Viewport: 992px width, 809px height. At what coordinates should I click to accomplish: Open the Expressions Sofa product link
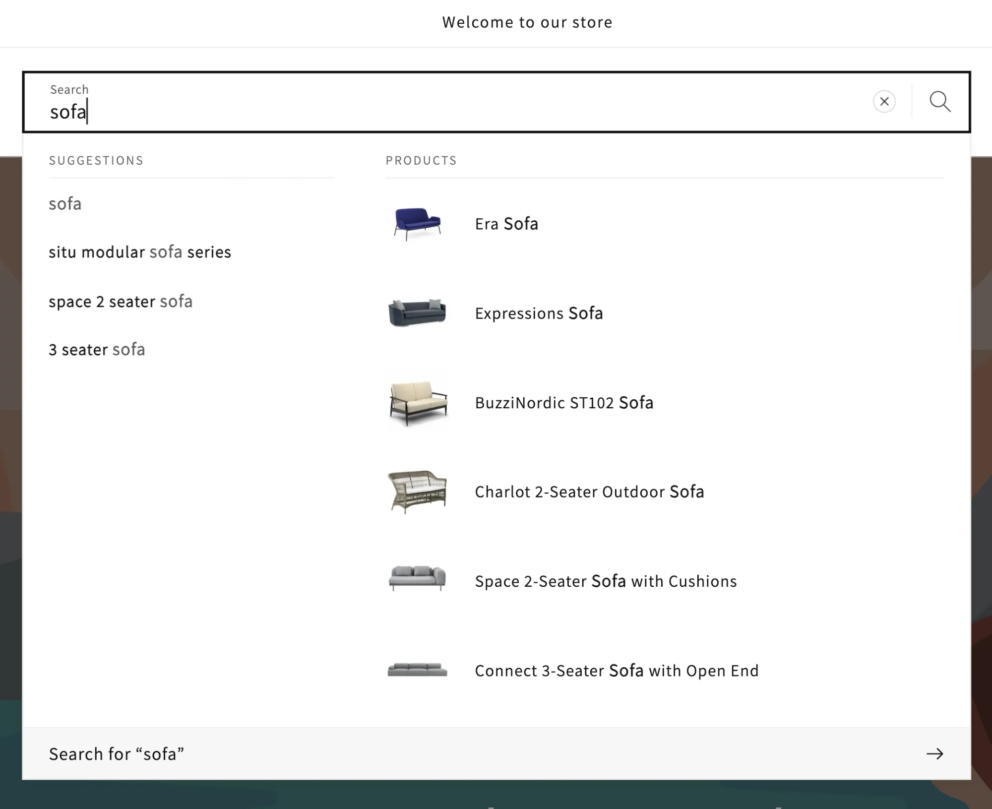tap(539, 313)
